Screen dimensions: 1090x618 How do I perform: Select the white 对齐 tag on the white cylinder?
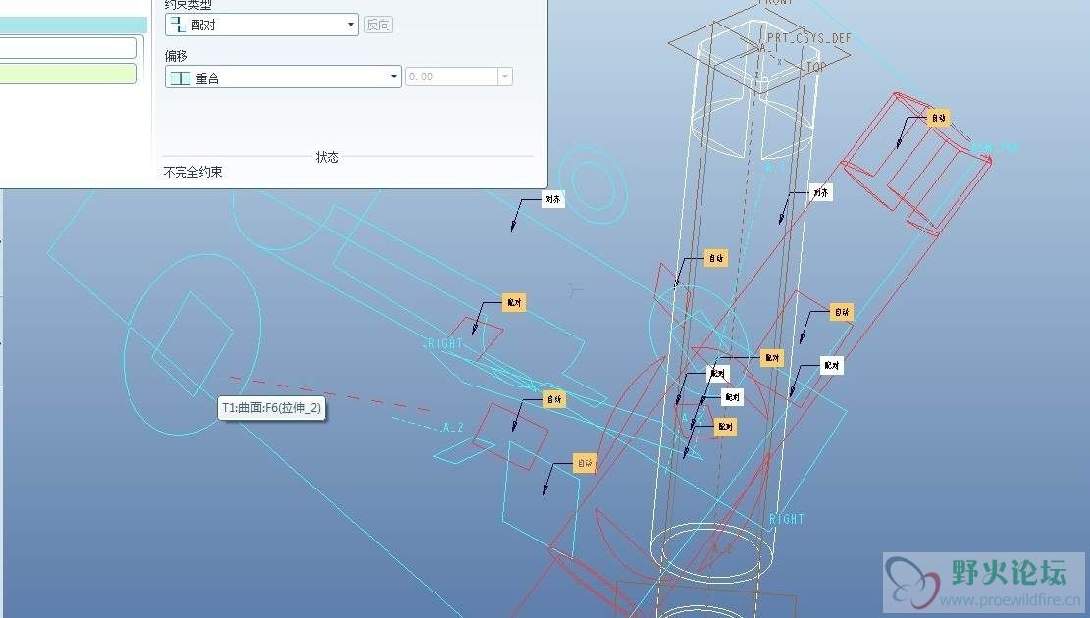click(821, 192)
